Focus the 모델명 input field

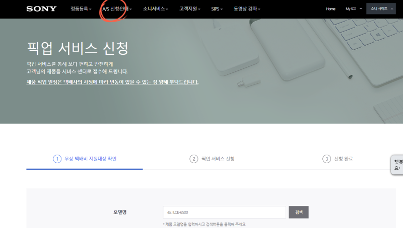224,212
